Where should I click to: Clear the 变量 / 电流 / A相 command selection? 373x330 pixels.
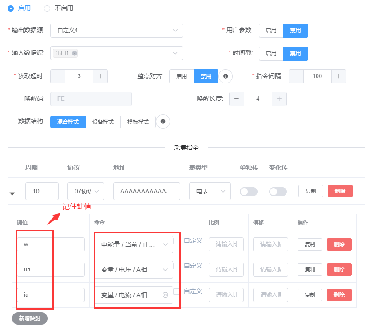[x=165, y=295]
